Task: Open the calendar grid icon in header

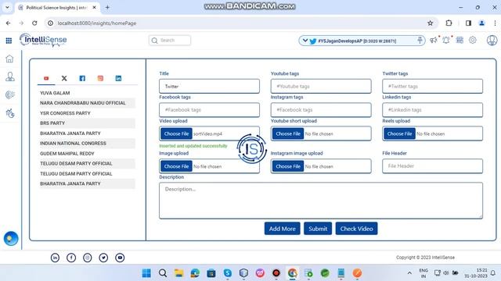Action: pyautogui.click(x=460, y=40)
